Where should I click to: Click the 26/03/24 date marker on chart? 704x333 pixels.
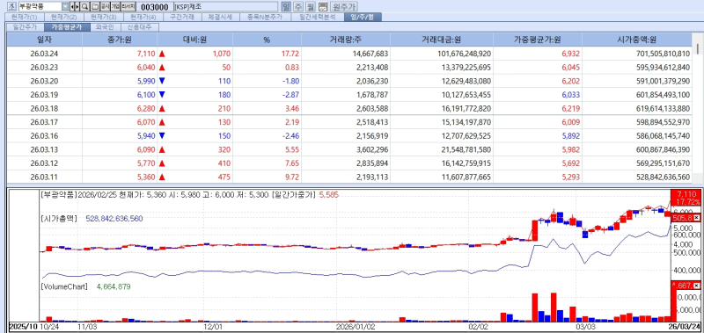point(686,326)
